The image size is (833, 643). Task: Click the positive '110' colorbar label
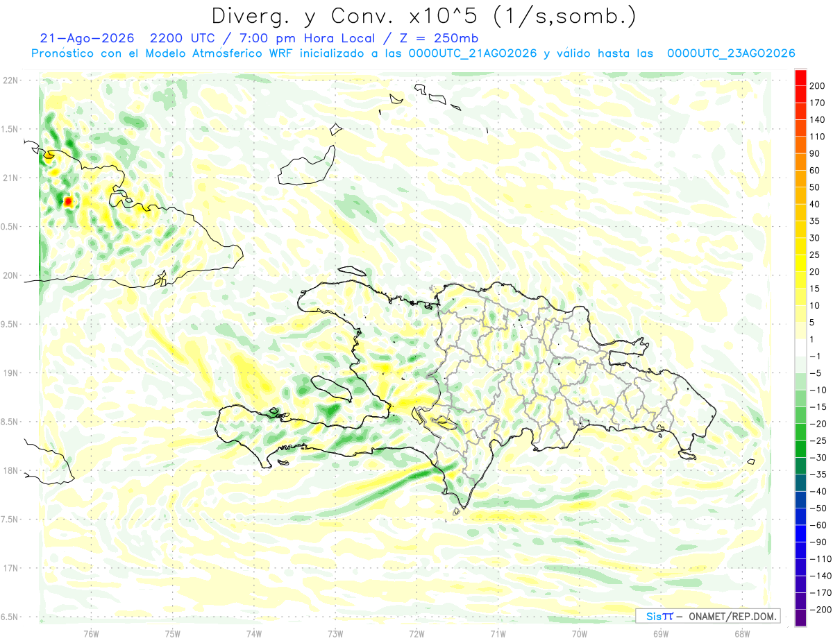[817, 137]
